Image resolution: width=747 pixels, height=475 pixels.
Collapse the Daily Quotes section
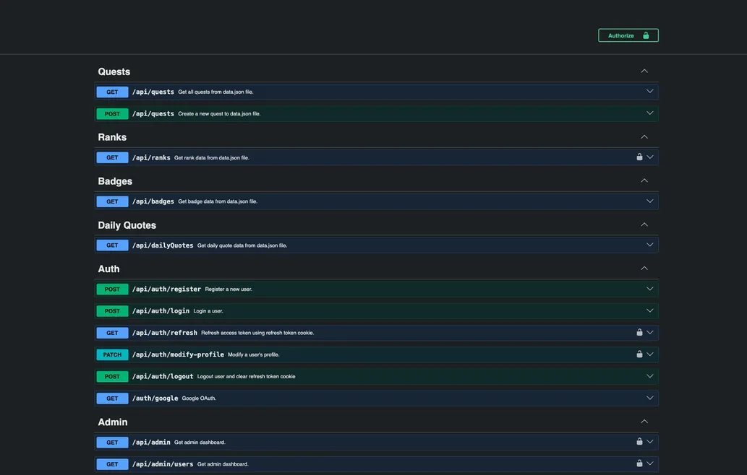pos(644,225)
